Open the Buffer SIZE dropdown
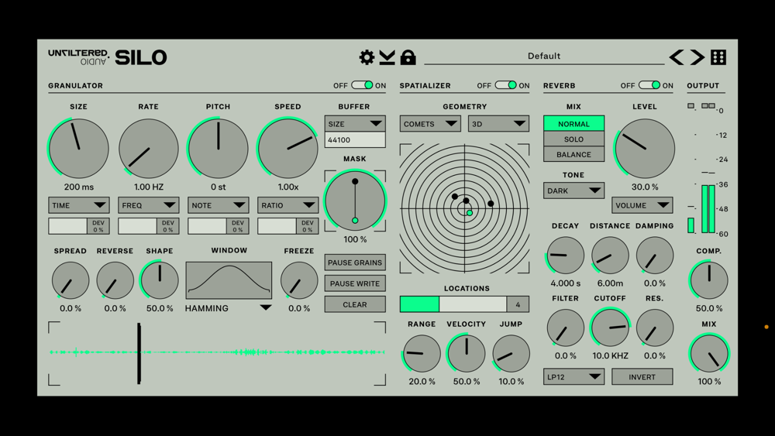 tap(355, 124)
